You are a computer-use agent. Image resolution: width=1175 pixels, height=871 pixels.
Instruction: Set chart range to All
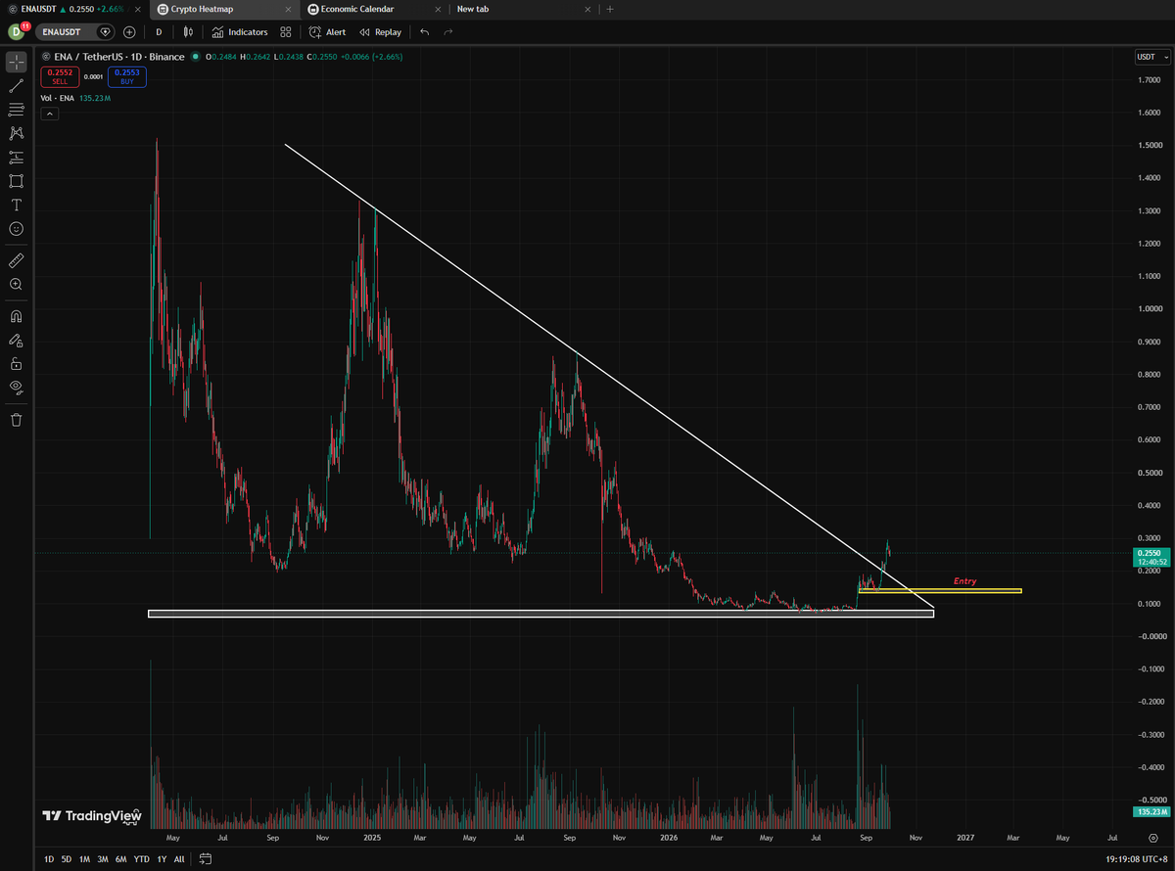[x=178, y=859]
